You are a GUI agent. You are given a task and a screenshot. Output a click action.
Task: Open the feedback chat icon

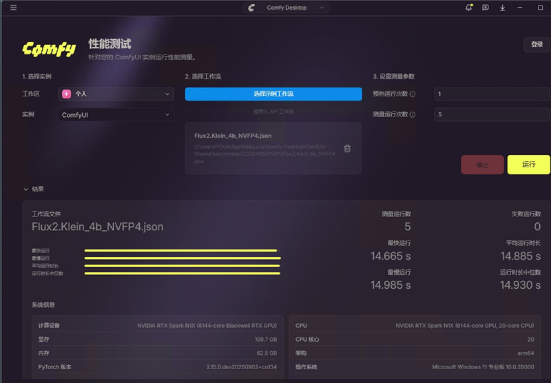(x=486, y=7)
